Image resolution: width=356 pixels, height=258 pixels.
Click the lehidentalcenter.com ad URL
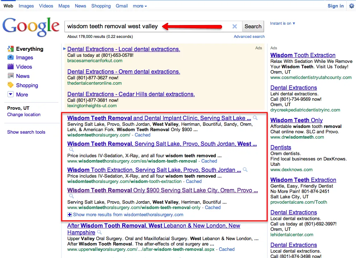coord(292,235)
